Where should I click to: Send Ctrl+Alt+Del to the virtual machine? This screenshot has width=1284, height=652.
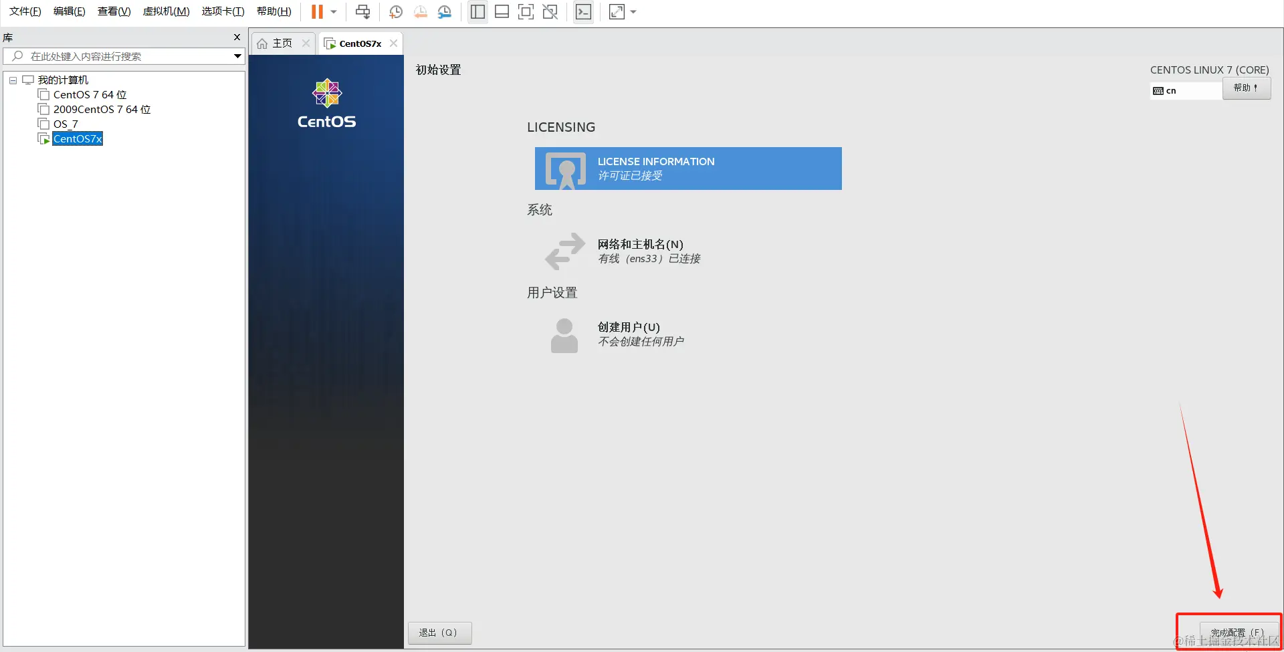point(362,11)
